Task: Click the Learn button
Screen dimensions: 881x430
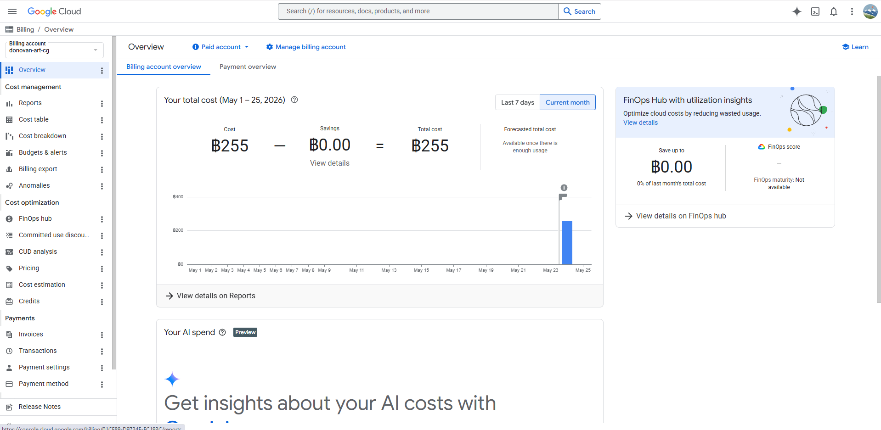Action: pos(855,47)
